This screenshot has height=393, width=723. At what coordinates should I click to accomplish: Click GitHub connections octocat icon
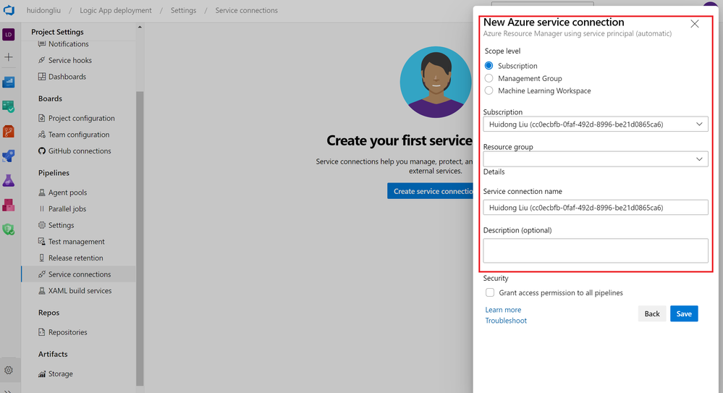42,151
